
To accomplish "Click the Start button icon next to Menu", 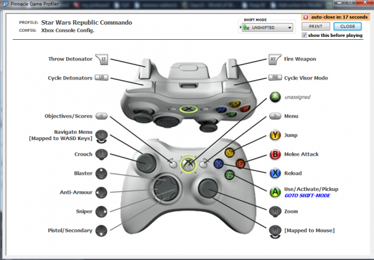I will coord(275,116).
